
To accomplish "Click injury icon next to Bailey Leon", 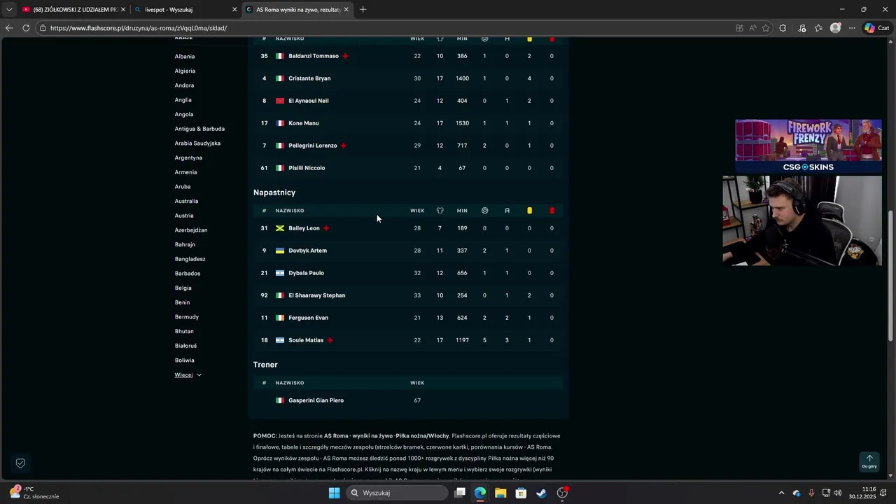I will pos(326,228).
